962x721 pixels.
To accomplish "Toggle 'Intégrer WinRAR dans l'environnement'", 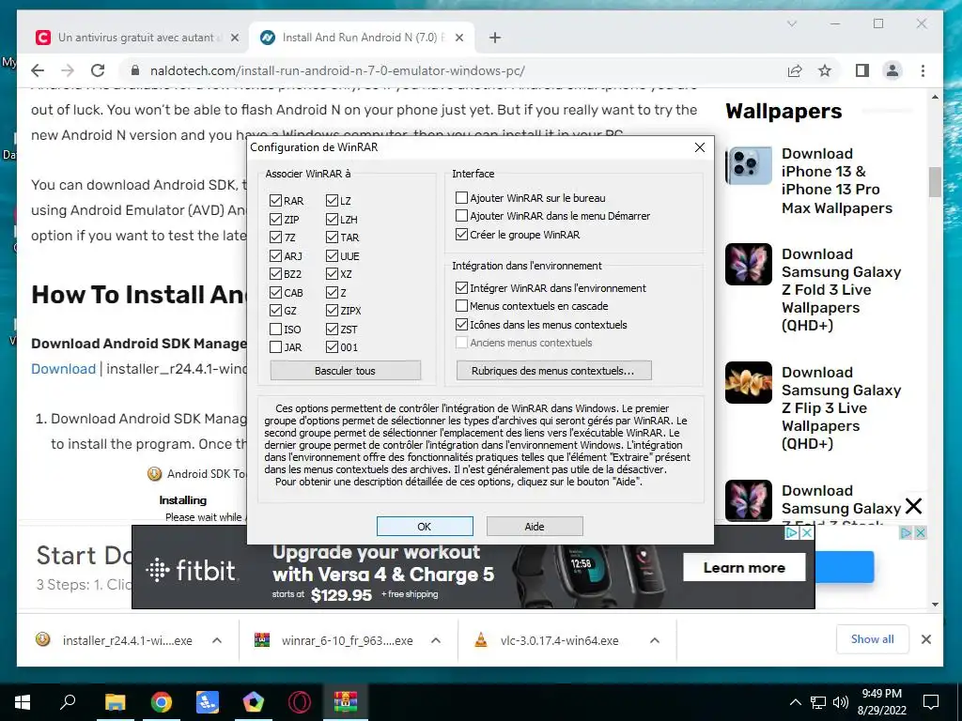I will tap(461, 287).
